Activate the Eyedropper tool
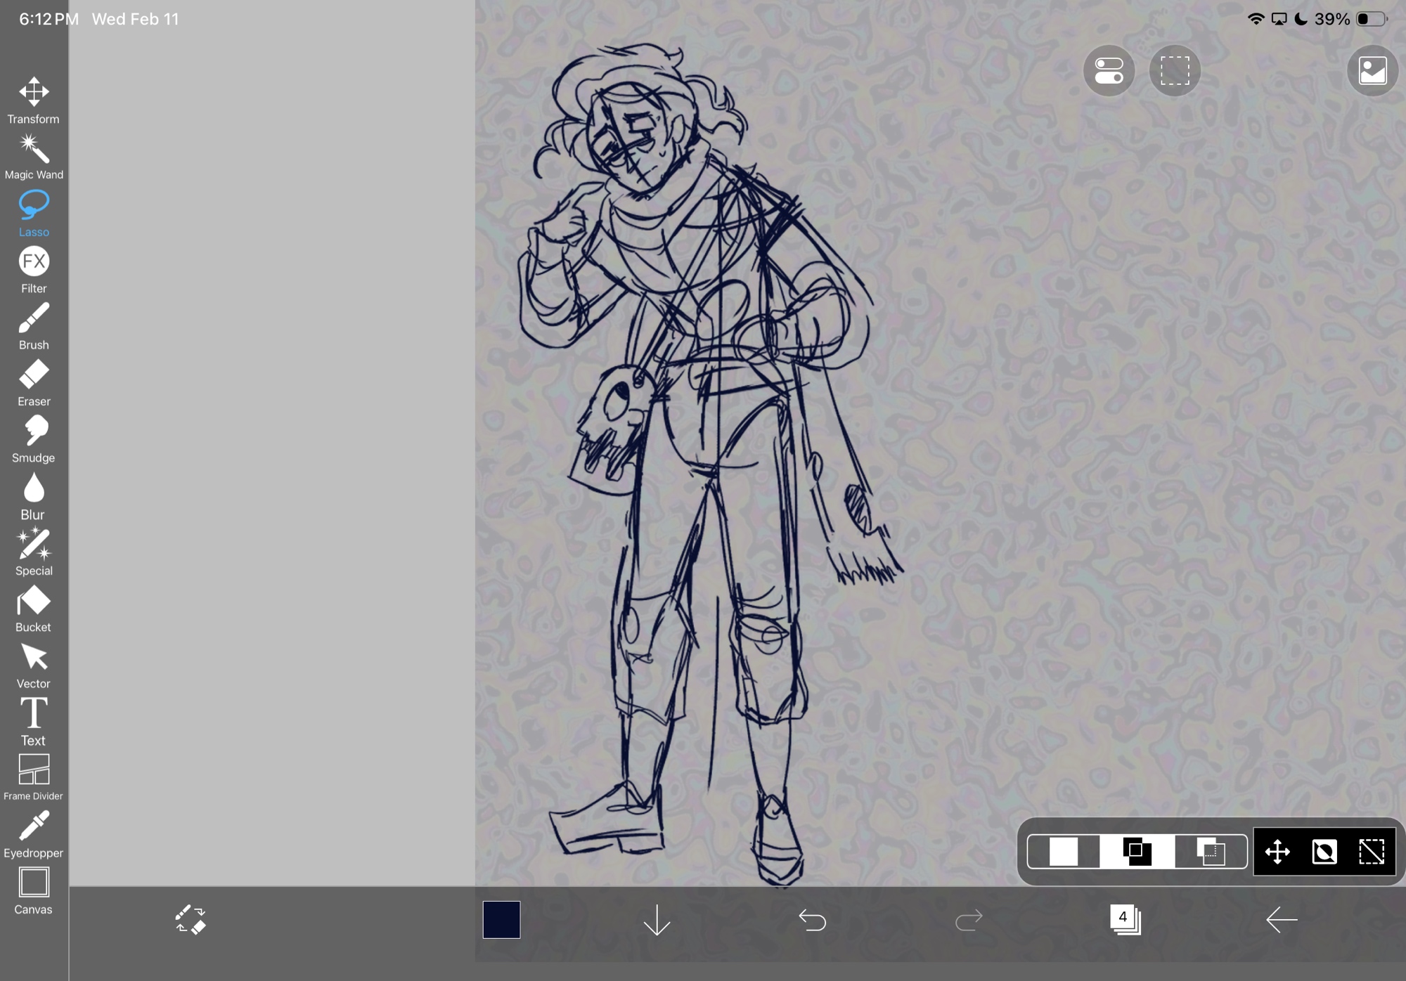Image resolution: width=1406 pixels, height=981 pixels. 34,835
